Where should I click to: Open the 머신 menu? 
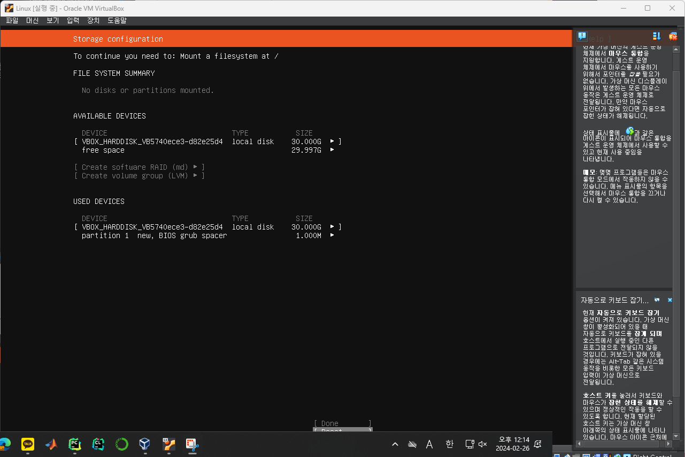[32, 20]
